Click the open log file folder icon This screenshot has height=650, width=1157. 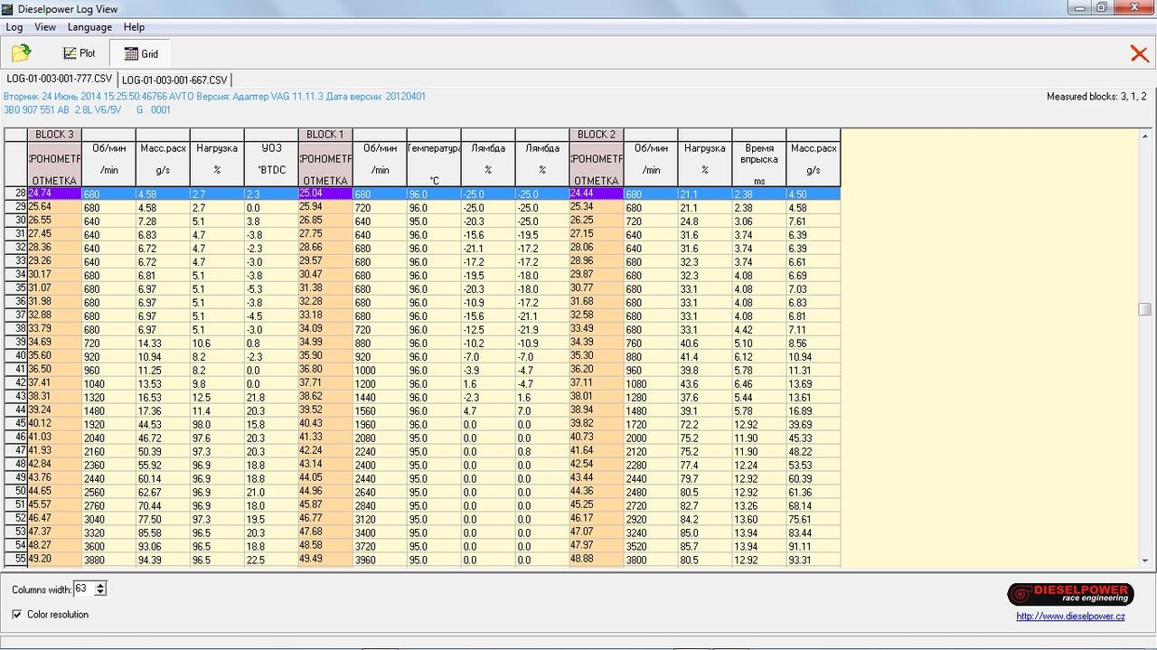coord(21,53)
